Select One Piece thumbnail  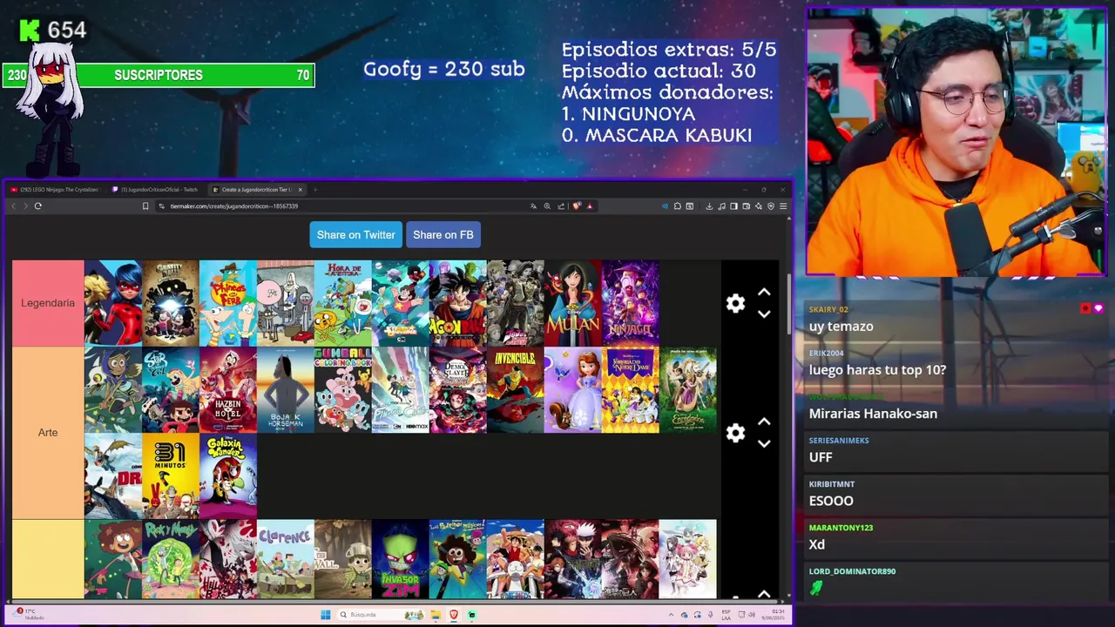point(516,560)
